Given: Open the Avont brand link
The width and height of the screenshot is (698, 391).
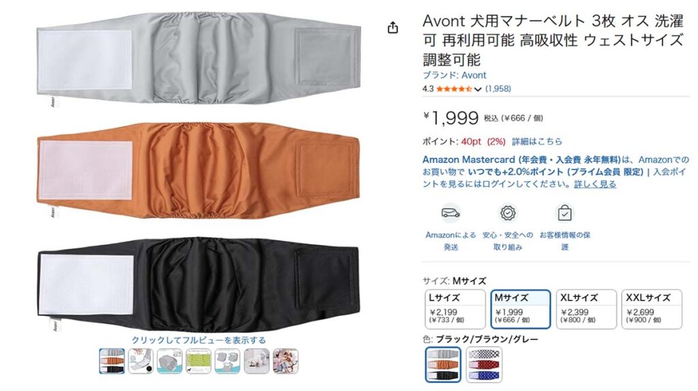Looking at the screenshot, I should (454, 75).
